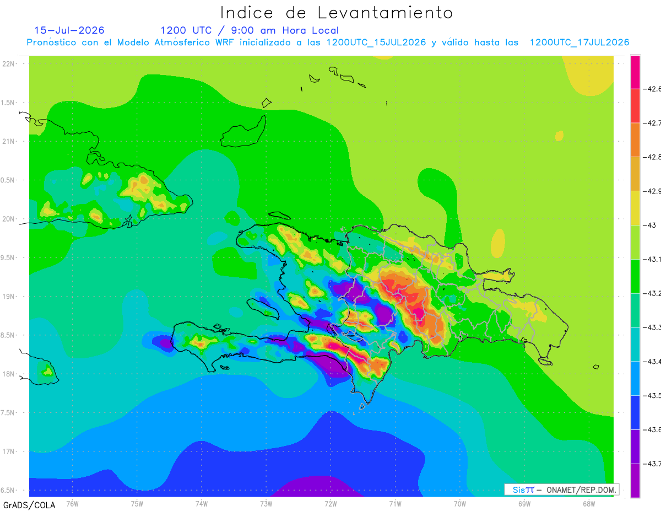This screenshot has width=661, height=511.
Task: Click '1200 UTC / 9:00 am Hora Local'
Action: coord(250,30)
